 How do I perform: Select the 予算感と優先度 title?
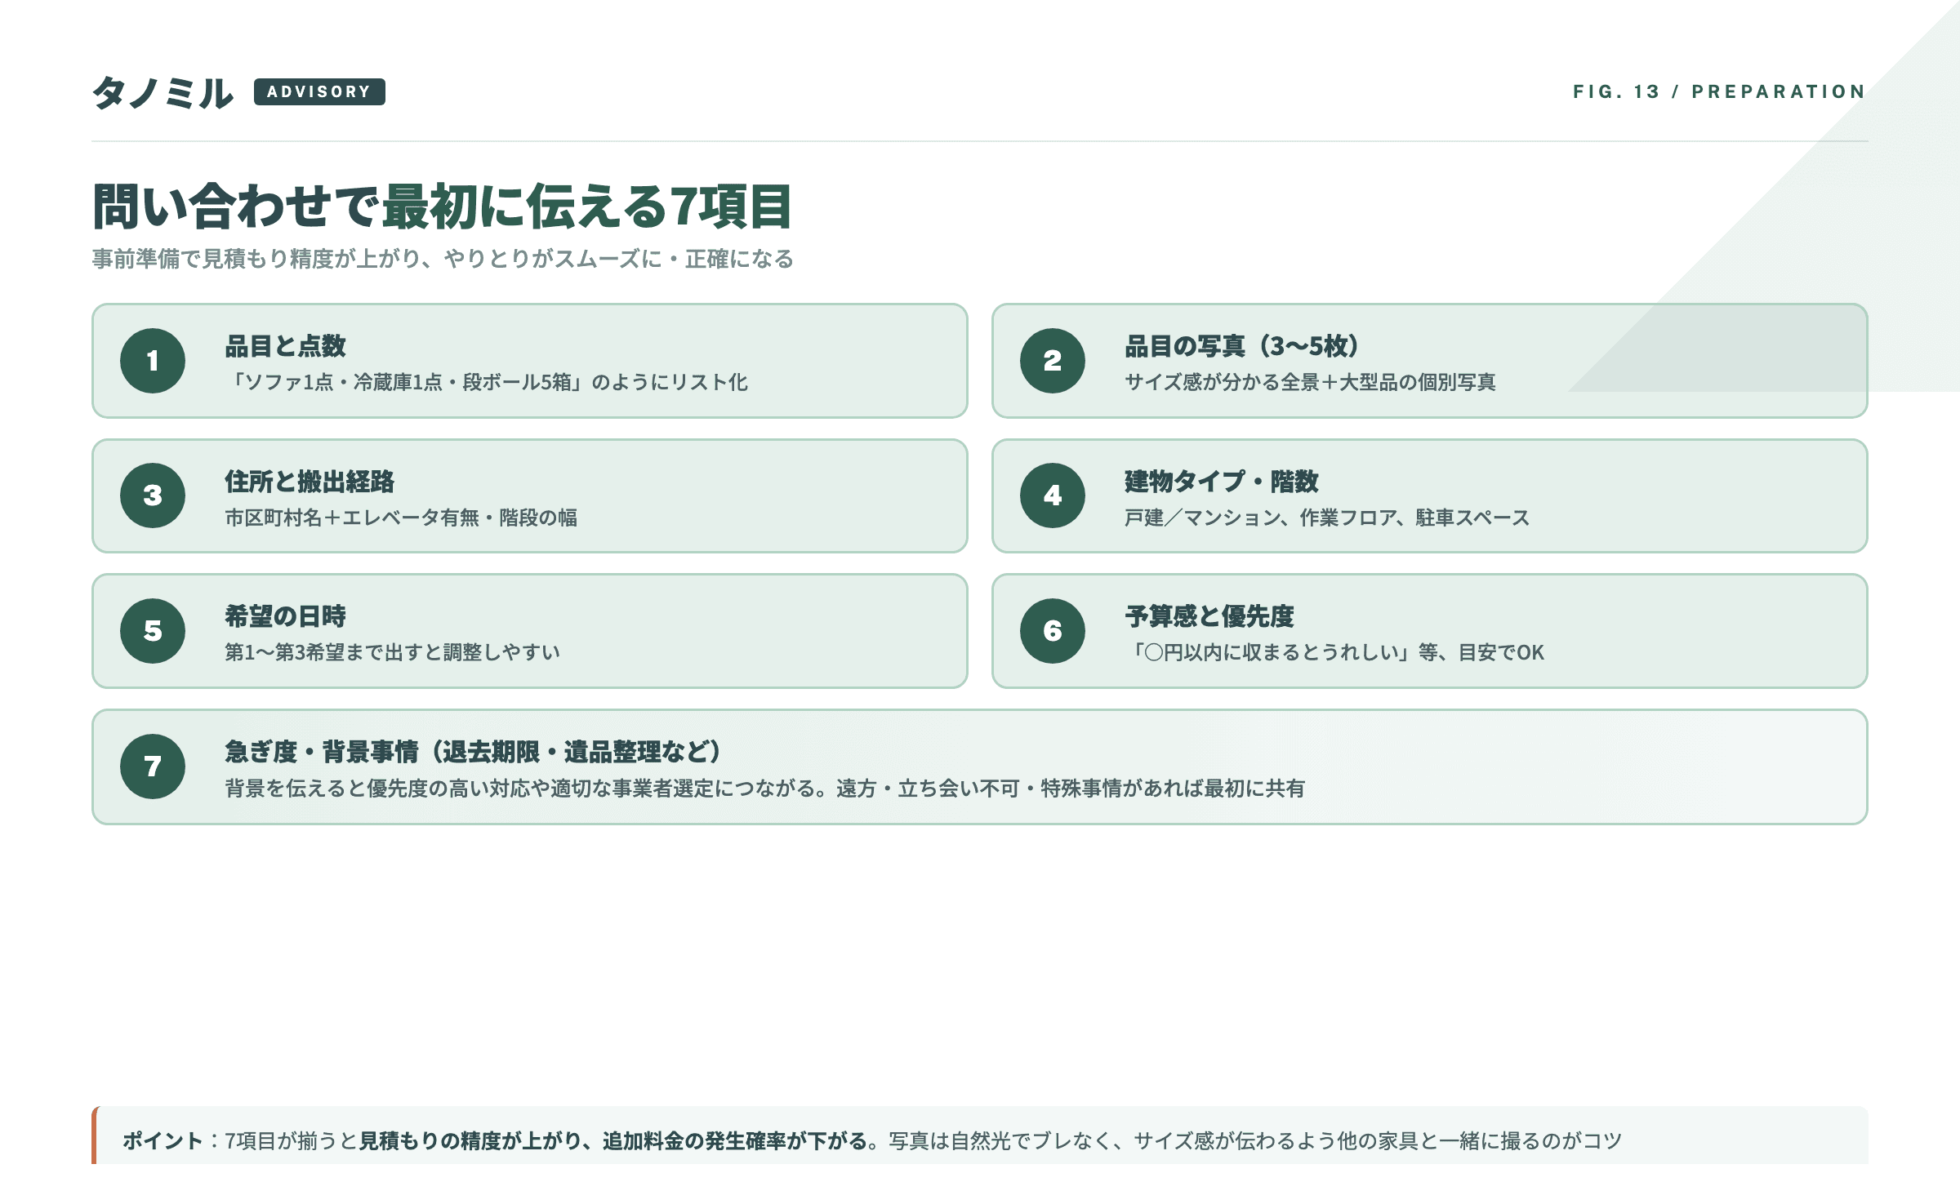(1209, 616)
